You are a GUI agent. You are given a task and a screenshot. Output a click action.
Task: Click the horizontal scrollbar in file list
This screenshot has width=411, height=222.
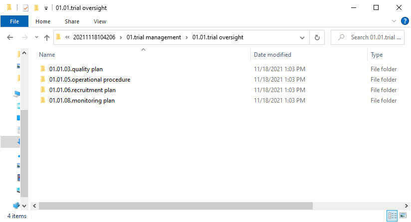(x=175, y=206)
